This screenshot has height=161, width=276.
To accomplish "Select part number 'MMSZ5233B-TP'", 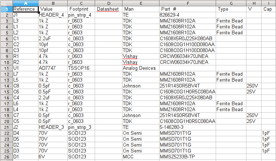I will [x=188, y=157].
